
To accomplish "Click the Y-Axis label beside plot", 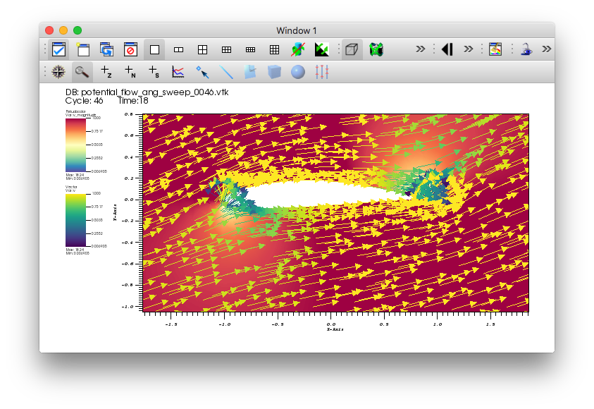I will [114, 213].
